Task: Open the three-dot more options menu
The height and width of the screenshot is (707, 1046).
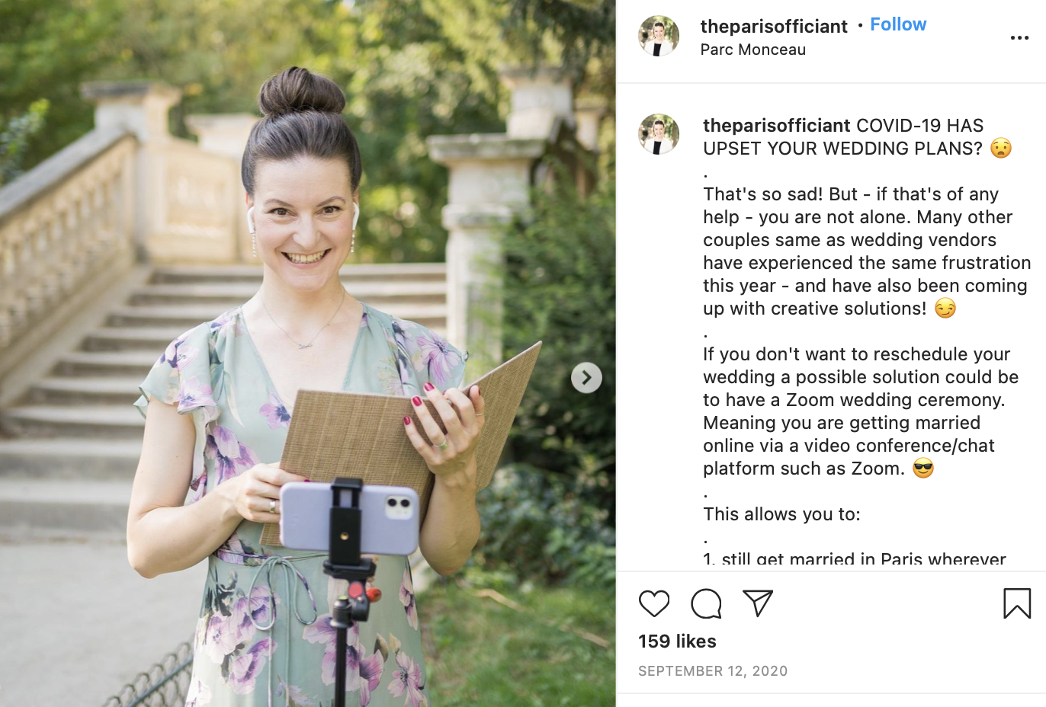Action: coord(1019,37)
